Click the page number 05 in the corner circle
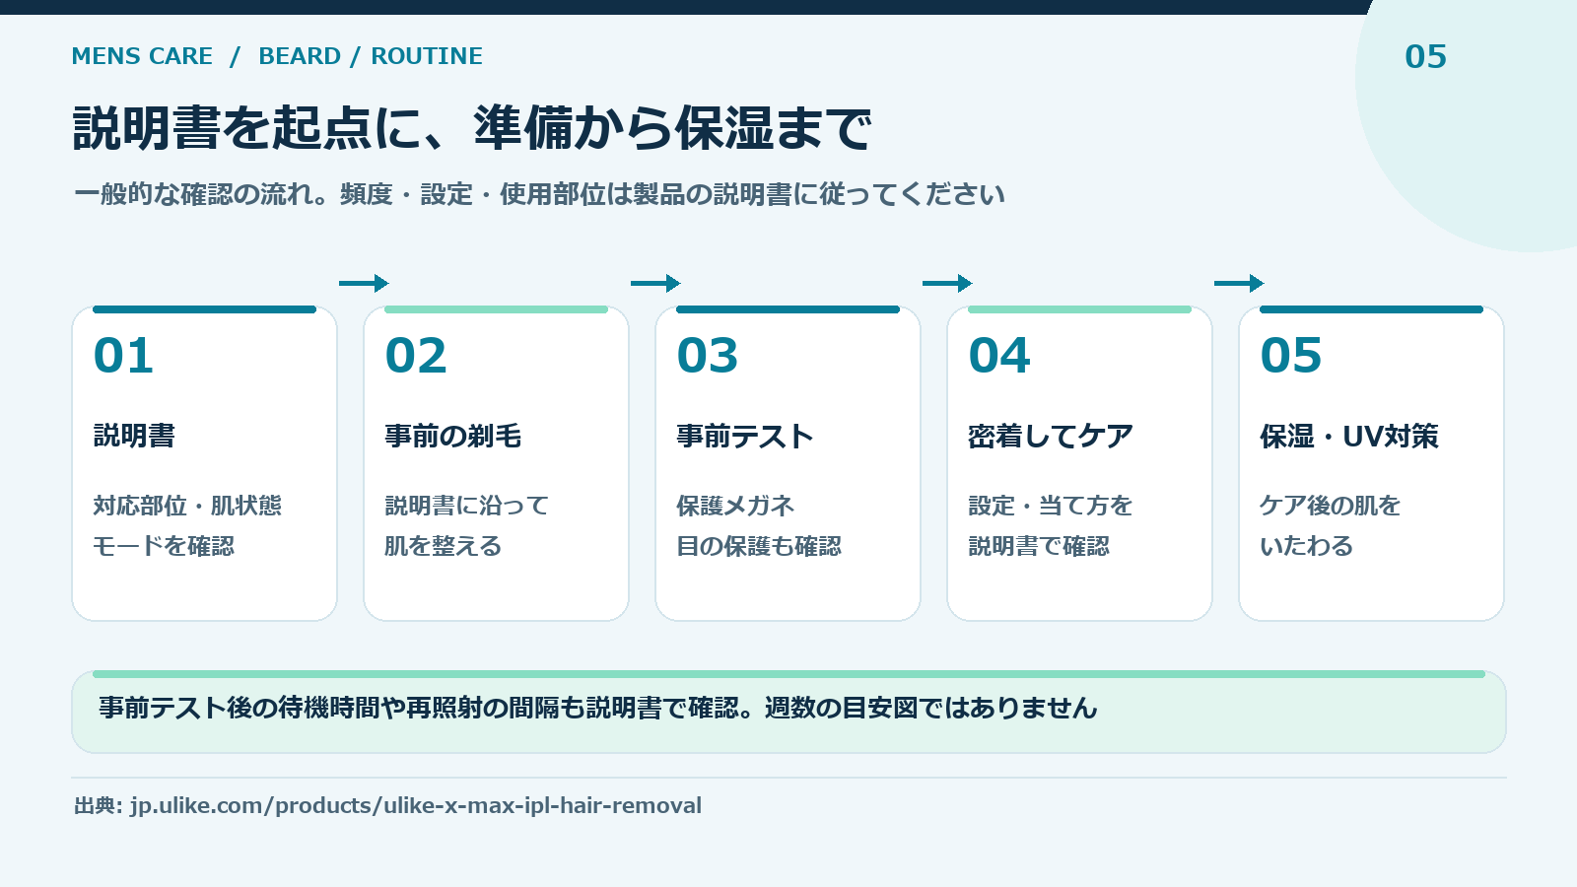Image resolution: width=1577 pixels, height=887 pixels. coord(1425,56)
